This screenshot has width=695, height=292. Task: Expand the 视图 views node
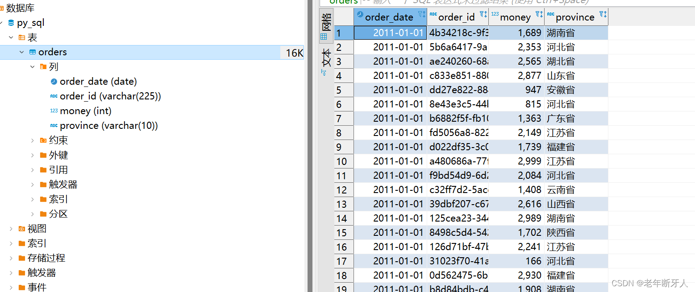tap(11, 229)
